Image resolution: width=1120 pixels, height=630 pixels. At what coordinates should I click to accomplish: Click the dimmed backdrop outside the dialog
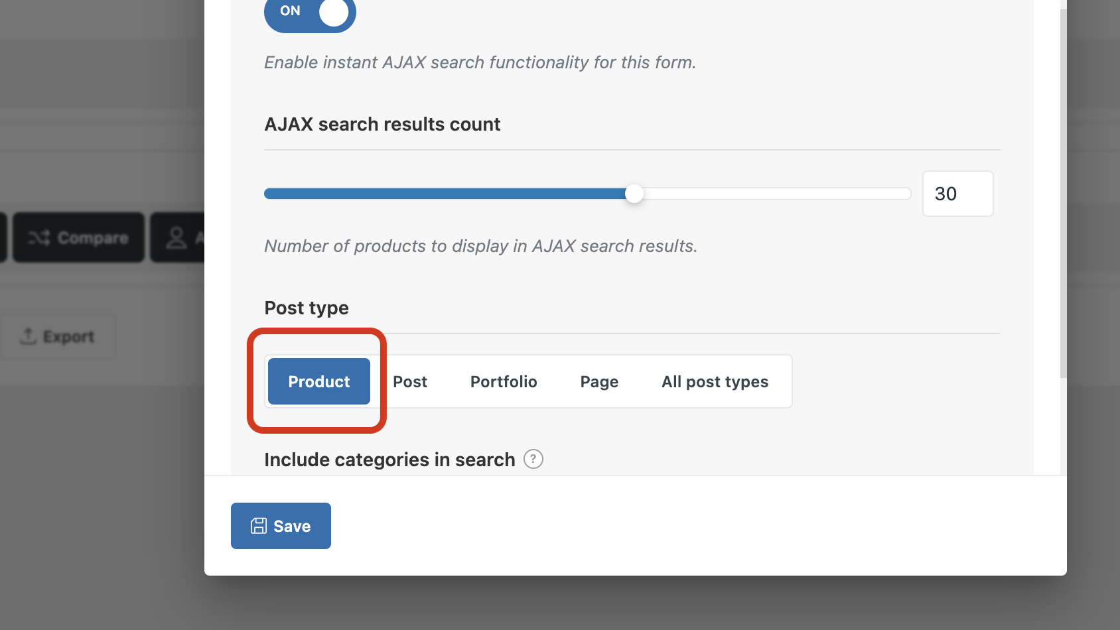point(100,497)
